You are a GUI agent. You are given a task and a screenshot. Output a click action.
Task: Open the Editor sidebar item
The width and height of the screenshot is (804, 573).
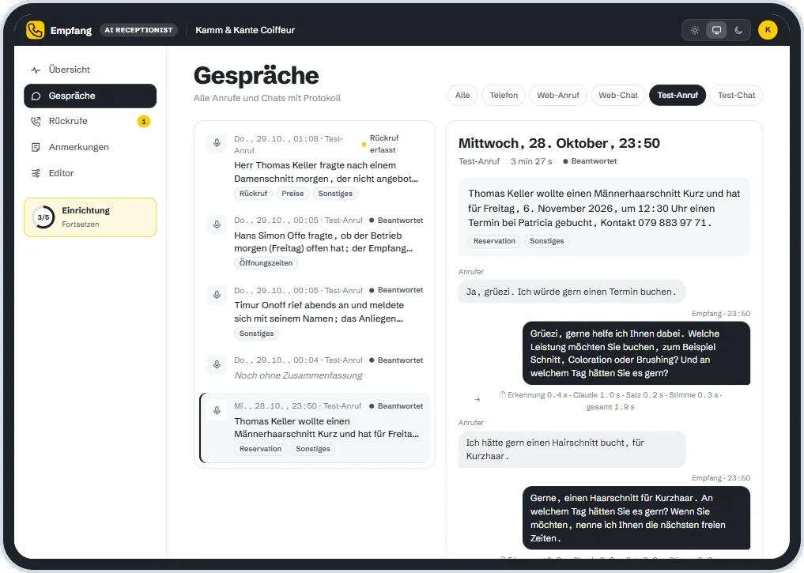point(90,173)
